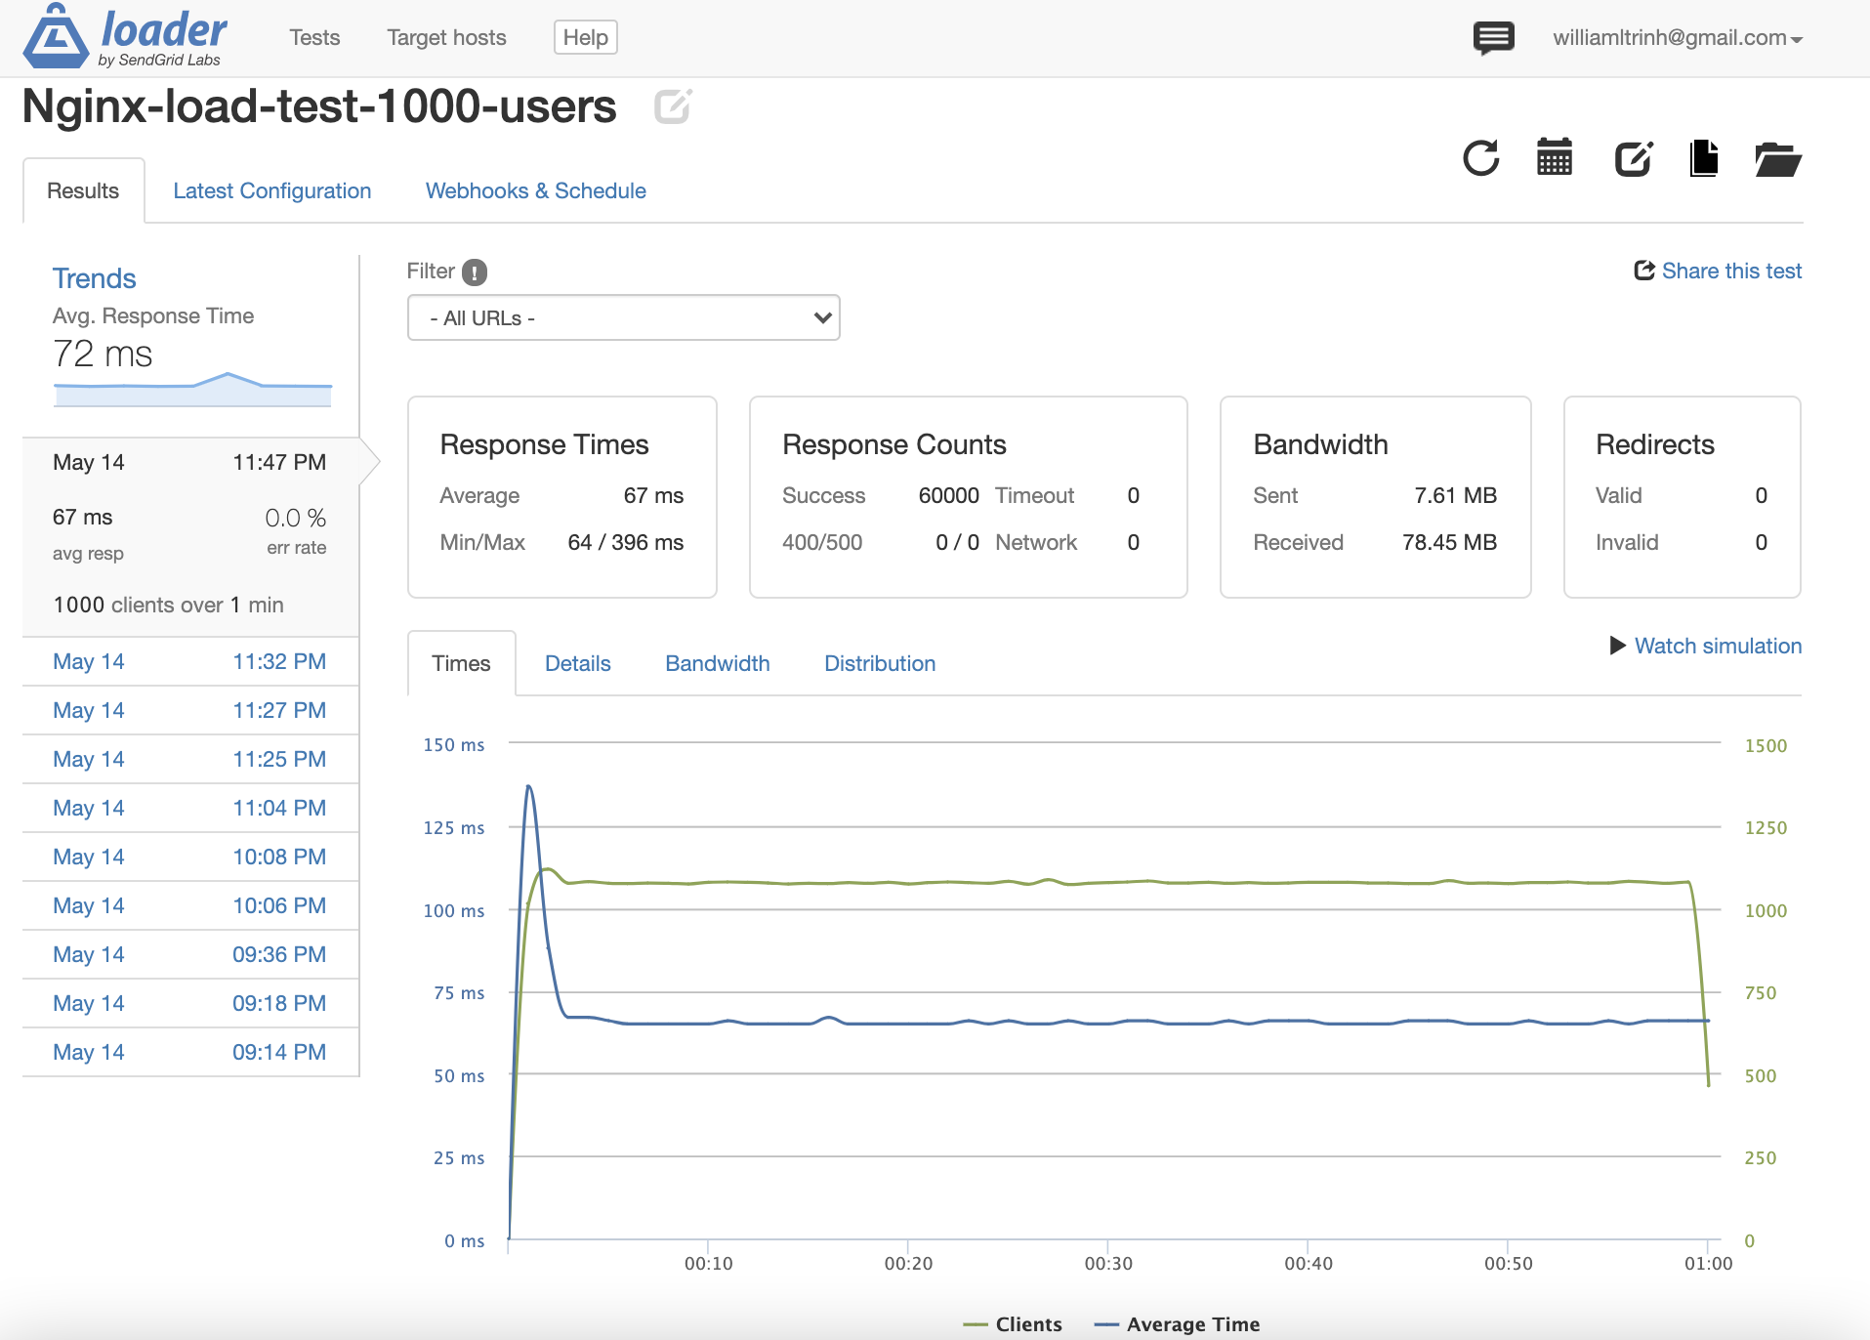This screenshot has width=1870, height=1340.
Task: Open the May 14 10:08 PM result
Action: click(190, 857)
